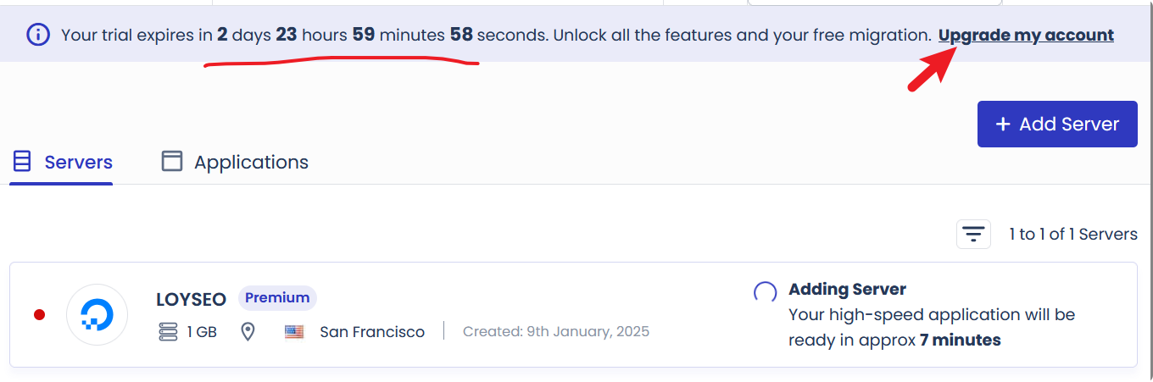
Task: Open the Upgrade my account link
Action: click(x=1026, y=35)
